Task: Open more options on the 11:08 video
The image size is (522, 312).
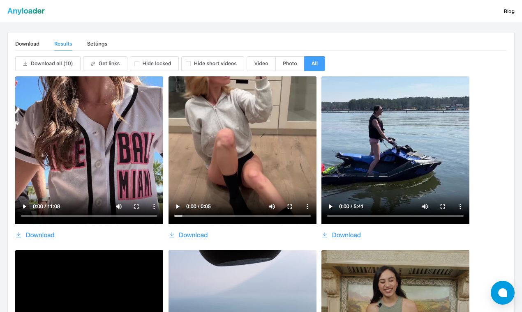Action: tap(154, 206)
